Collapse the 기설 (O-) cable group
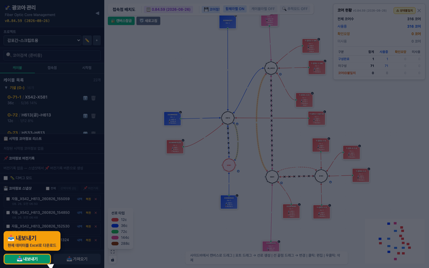This screenshot has width=429, height=268. point(6,88)
